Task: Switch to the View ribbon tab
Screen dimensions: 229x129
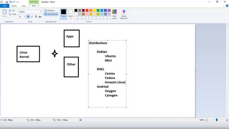Action: [24, 6]
